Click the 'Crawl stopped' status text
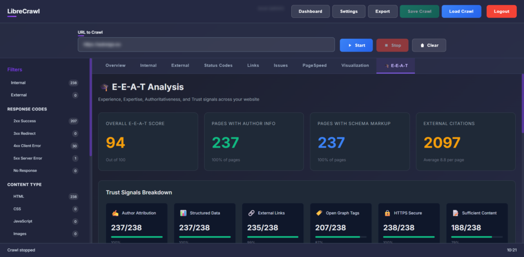Viewport: 524px width, 257px height. pyautogui.click(x=21, y=250)
